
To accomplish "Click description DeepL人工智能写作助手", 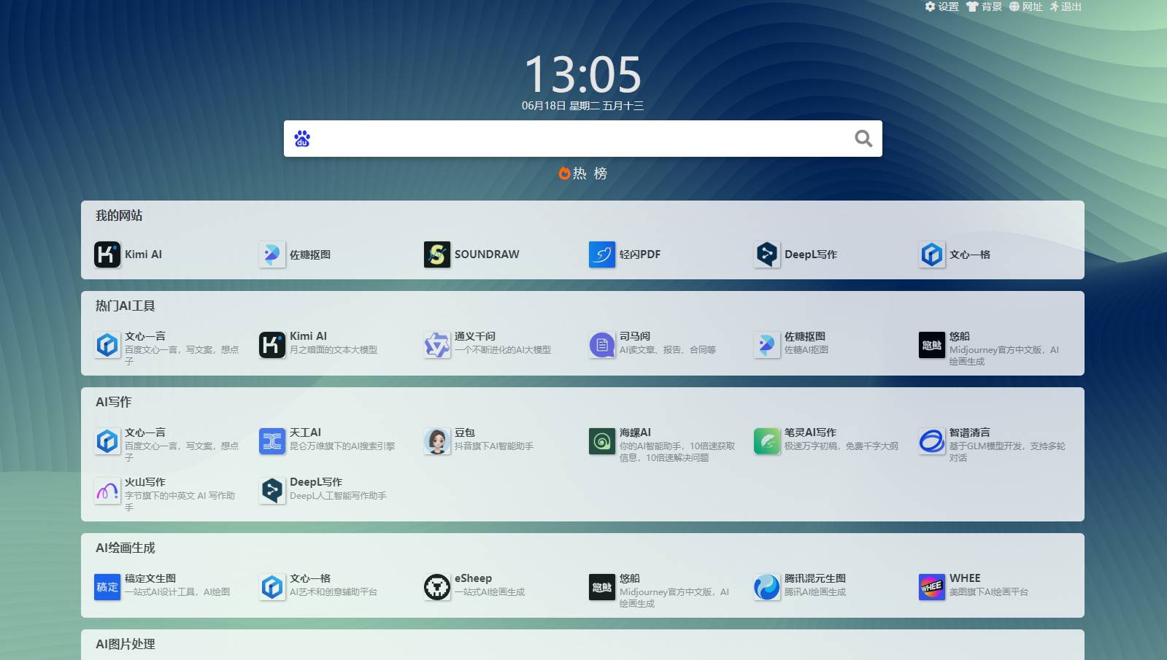I will pos(338,496).
